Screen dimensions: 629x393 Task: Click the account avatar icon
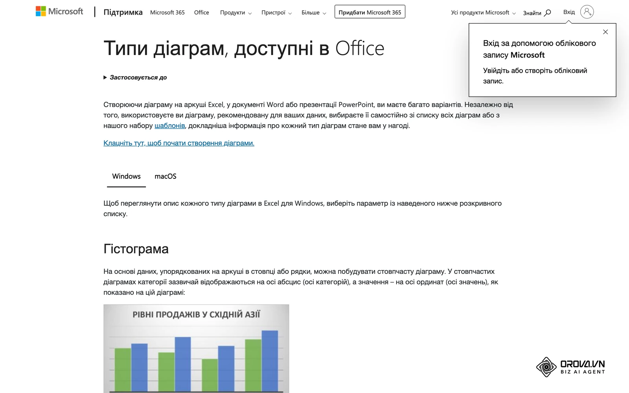click(587, 12)
